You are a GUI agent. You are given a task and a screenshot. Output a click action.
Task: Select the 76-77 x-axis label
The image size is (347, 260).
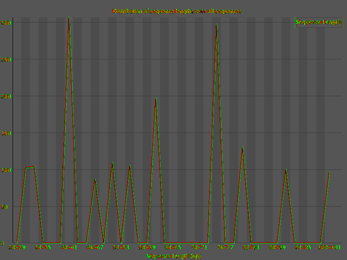click(x=225, y=247)
